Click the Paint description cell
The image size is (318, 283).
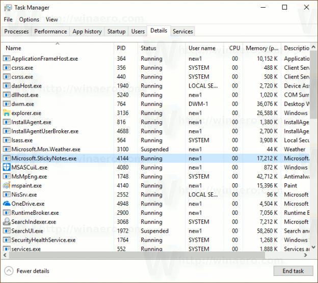[x=290, y=186]
